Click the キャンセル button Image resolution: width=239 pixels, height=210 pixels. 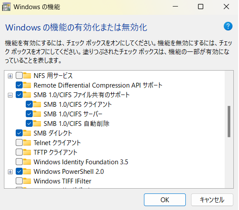pos(212,200)
